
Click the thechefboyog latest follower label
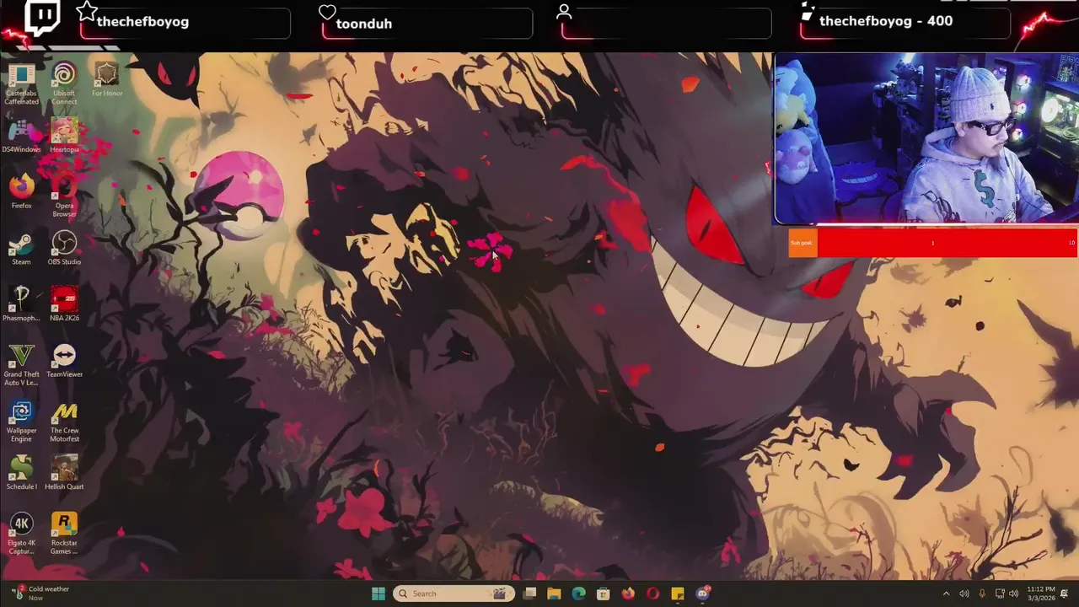(142, 21)
